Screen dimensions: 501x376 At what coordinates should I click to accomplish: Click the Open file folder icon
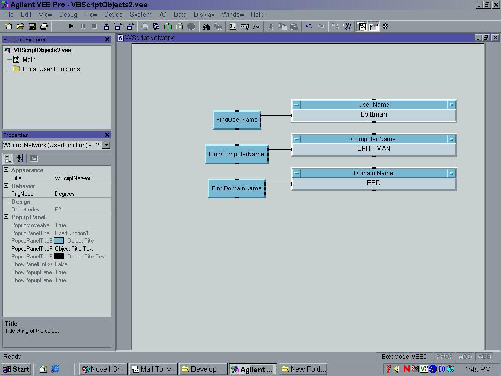click(x=20, y=26)
